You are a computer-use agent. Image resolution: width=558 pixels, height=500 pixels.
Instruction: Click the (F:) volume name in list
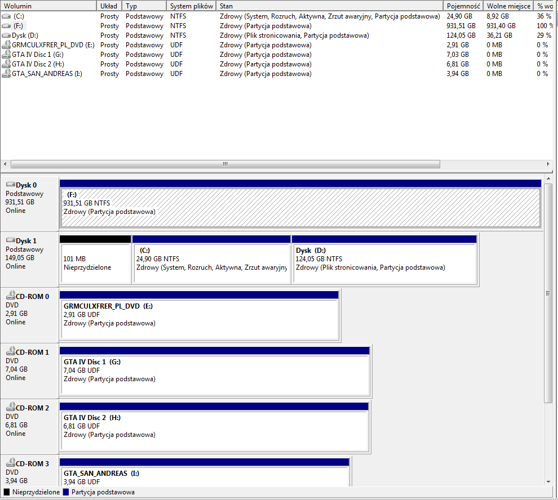click(18, 26)
